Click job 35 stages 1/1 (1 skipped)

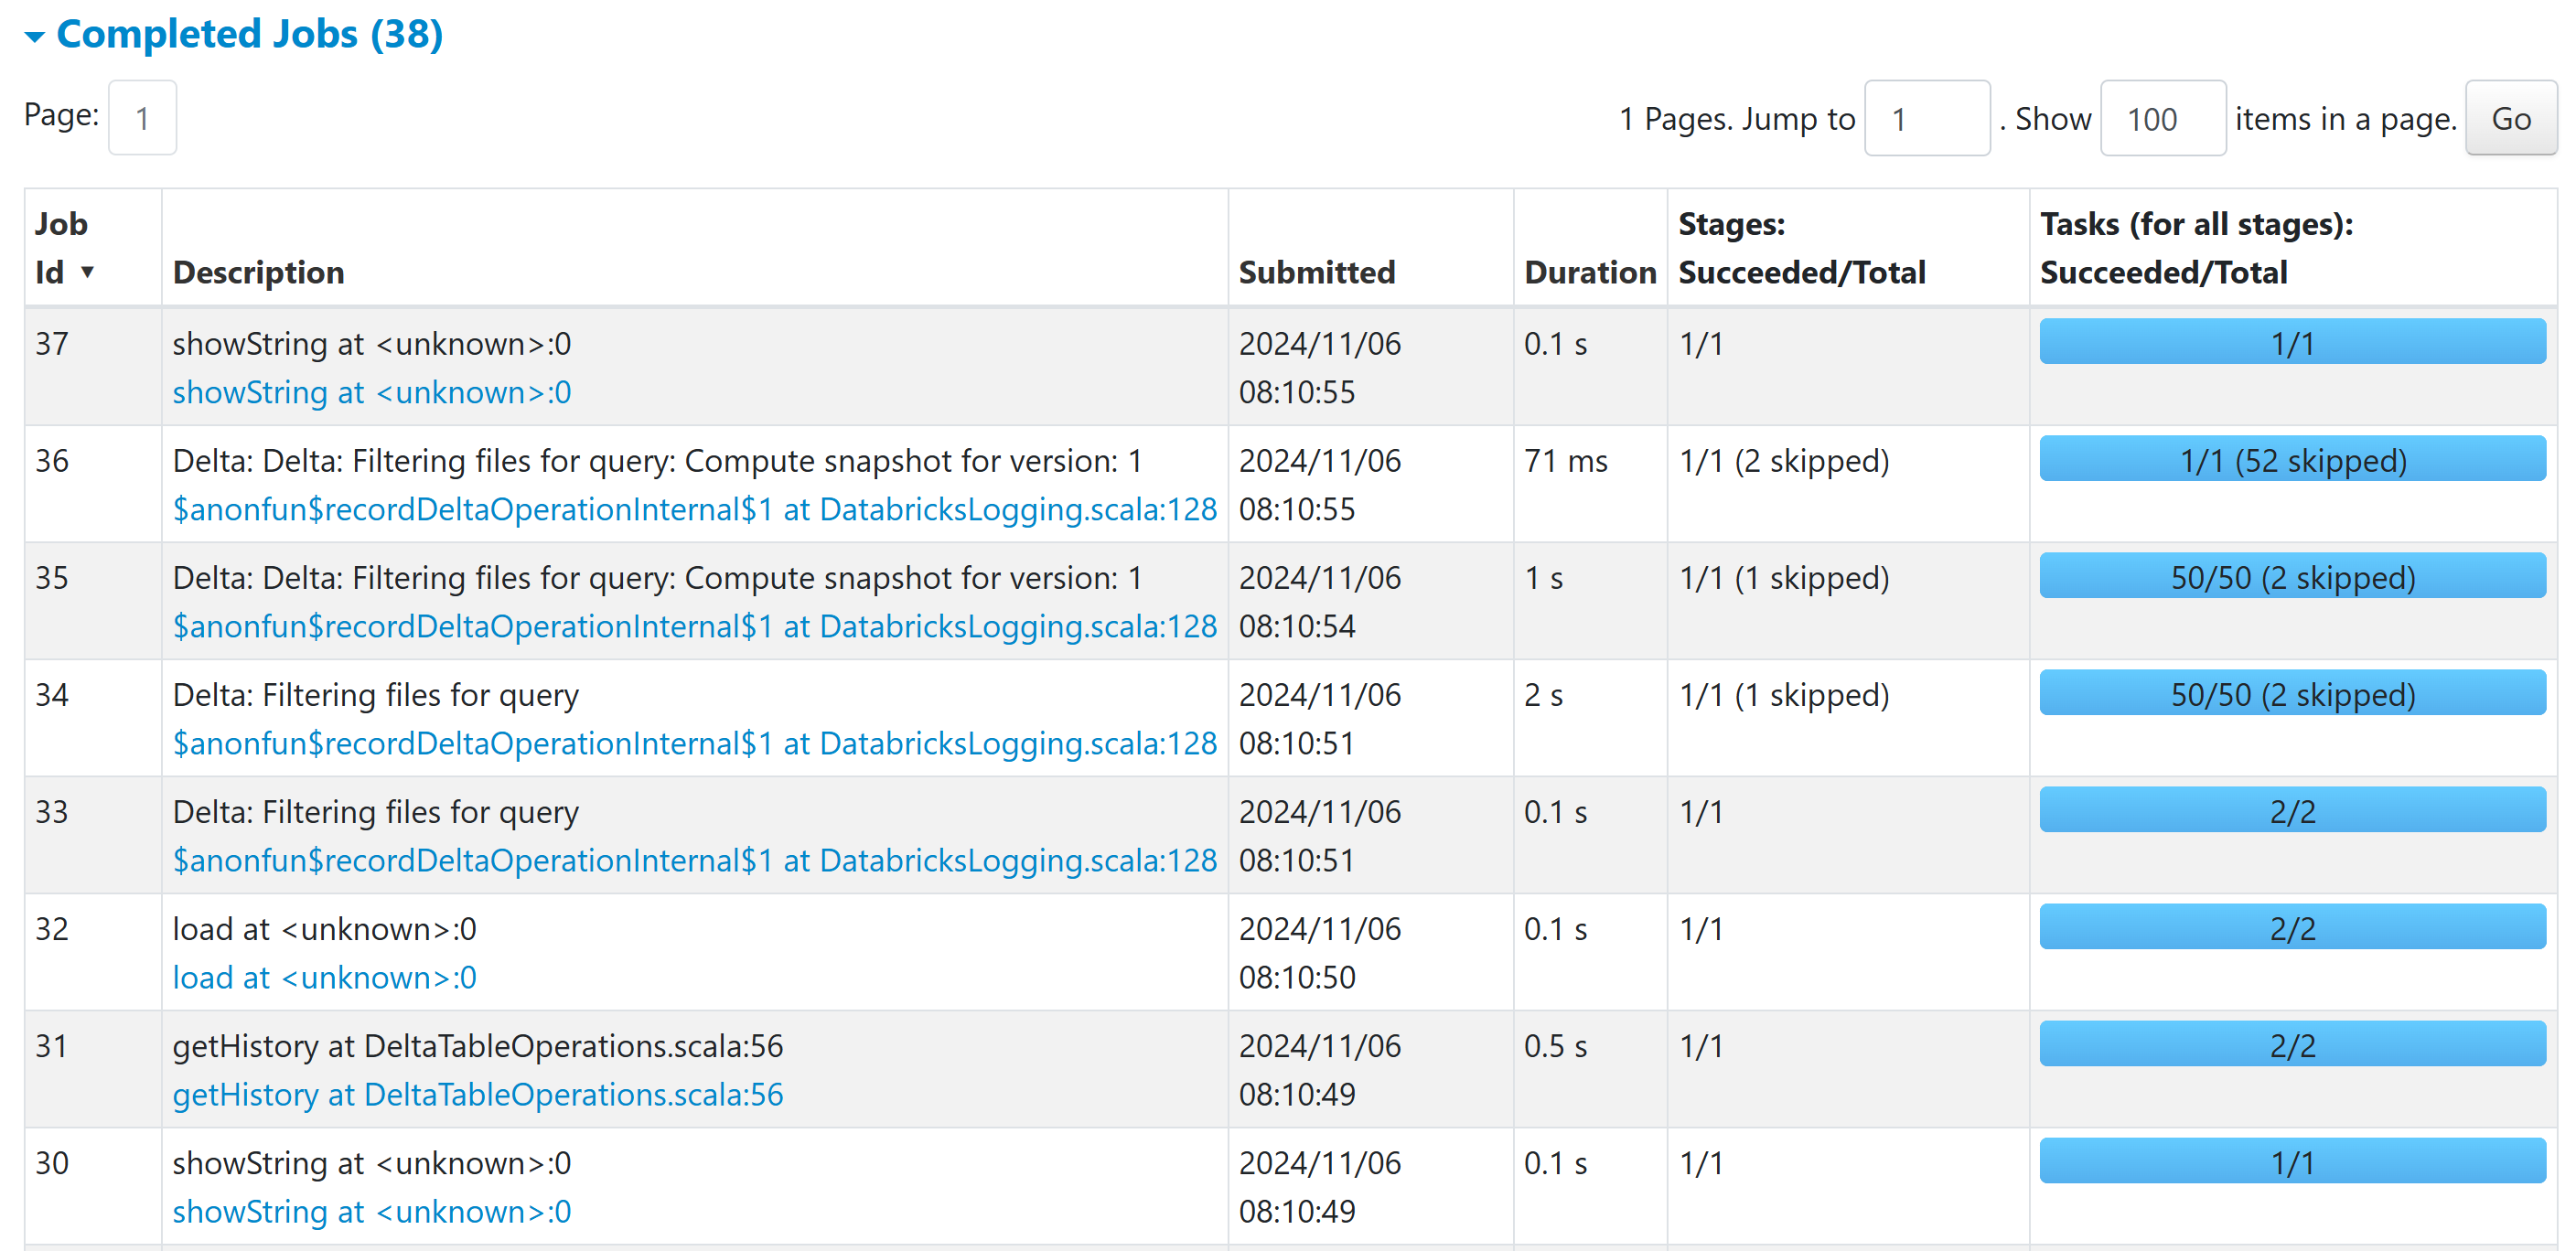click(x=1784, y=578)
